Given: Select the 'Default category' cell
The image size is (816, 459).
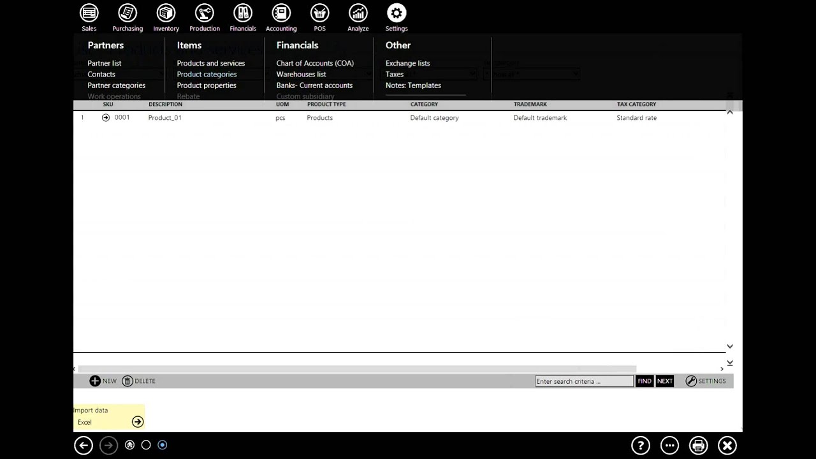Looking at the screenshot, I should pyautogui.click(x=435, y=118).
